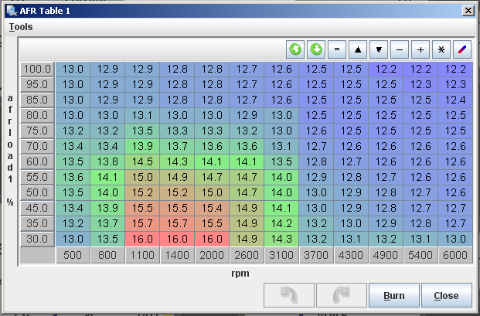The image size is (480, 316).
Task: Click the 3100 rpm column header
Action: coord(281,256)
